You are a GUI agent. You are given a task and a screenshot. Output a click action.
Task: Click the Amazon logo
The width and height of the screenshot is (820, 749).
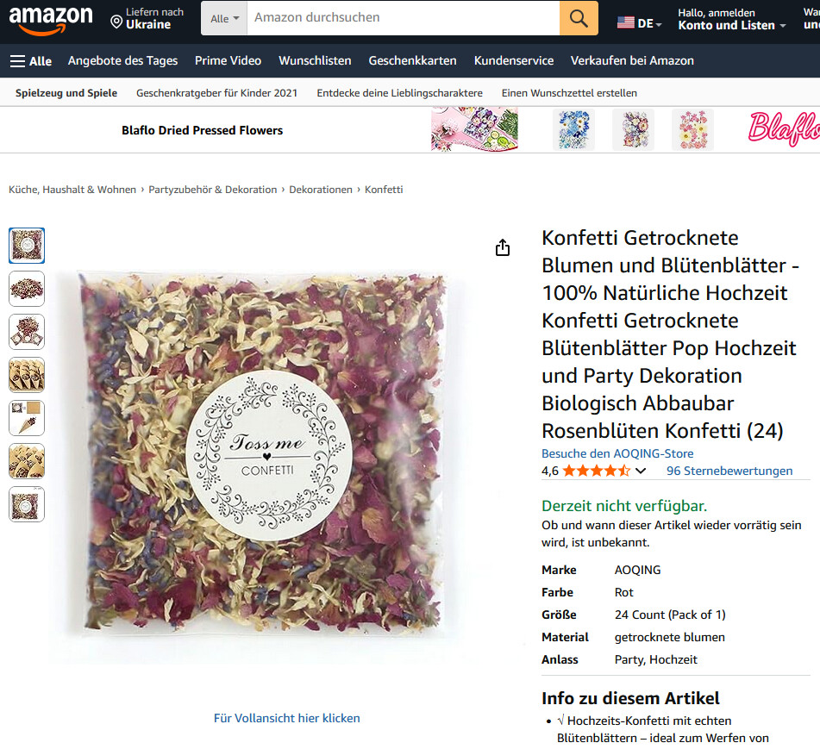[x=51, y=19]
